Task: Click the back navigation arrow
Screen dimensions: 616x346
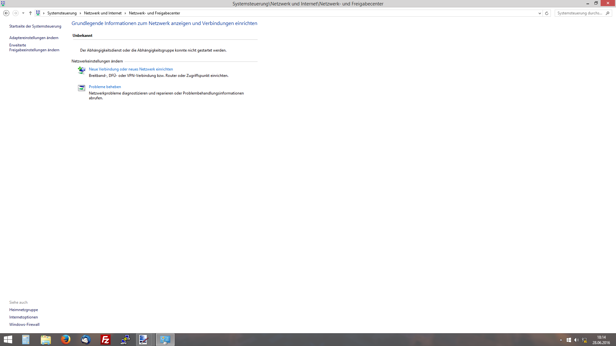Action: point(6,13)
